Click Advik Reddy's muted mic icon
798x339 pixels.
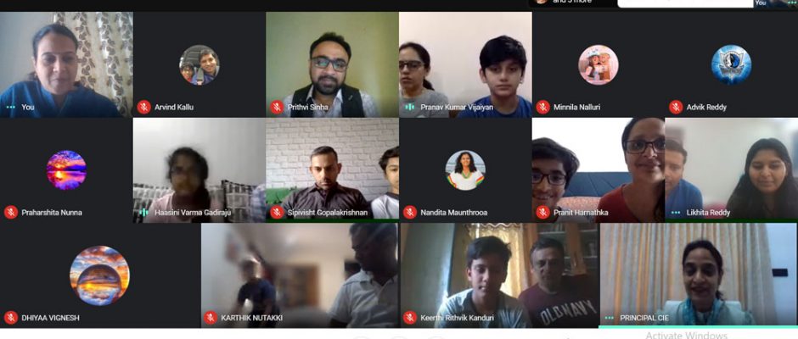pyautogui.click(x=676, y=108)
